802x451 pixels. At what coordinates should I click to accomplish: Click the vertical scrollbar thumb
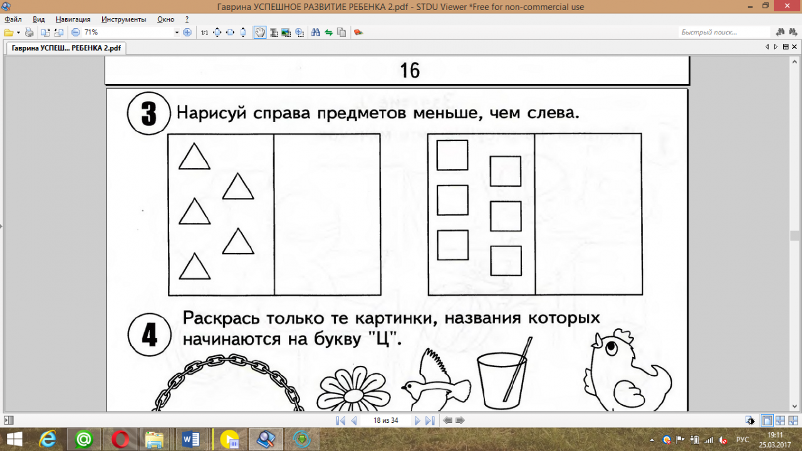(x=794, y=236)
